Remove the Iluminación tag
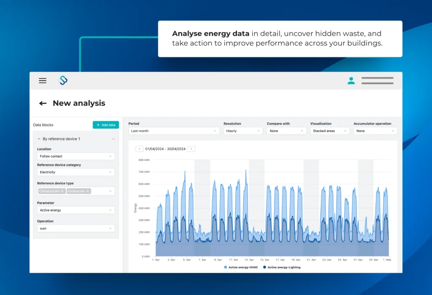This screenshot has width=432, height=295. [88, 191]
